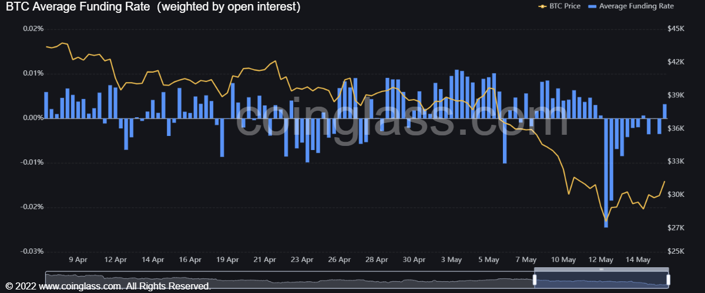The width and height of the screenshot is (705, 293).
Task: Click the 12 Apr date label
Action: coord(116,259)
